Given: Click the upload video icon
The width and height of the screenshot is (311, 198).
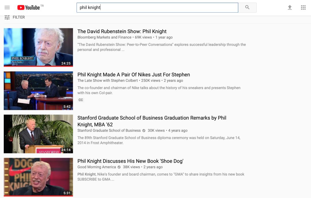Looking at the screenshot, I should click(x=290, y=7).
